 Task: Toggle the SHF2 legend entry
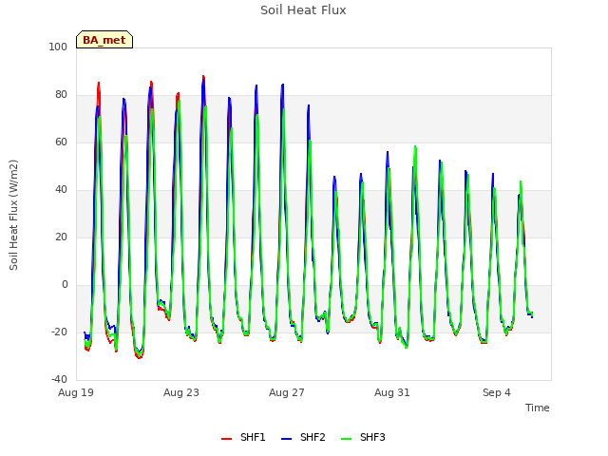[x=303, y=437]
